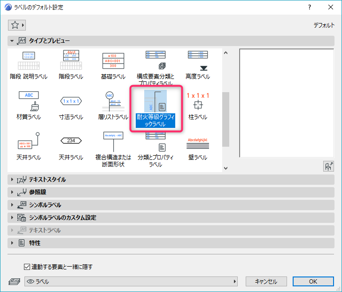Image resolution: width=342 pixels, height=292 pixels.
Task: Open the ラベル layer dropdown
Action: 131,282
